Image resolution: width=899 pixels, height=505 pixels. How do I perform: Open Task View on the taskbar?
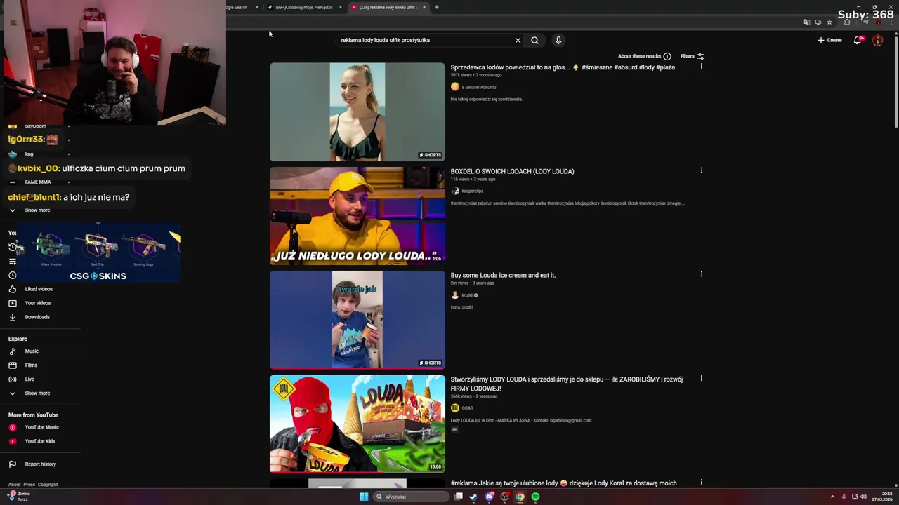coord(458,497)
